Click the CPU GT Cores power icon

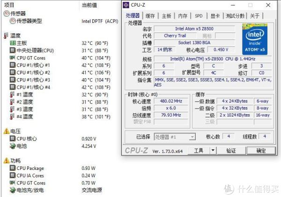pos(13,182)
